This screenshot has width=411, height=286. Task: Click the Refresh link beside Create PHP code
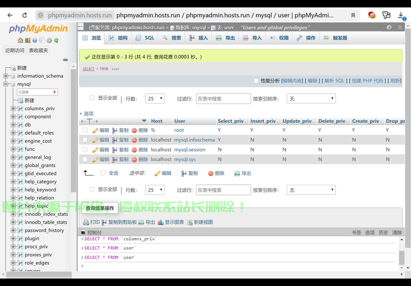pos(396,81)
